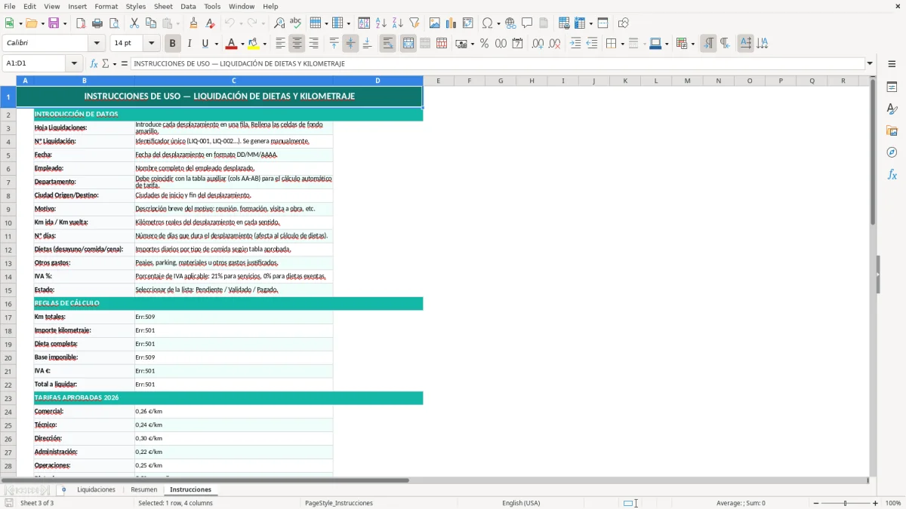Image resolution: width=906 pixels, height=509 pixels.
Task: Toggle Center Horizontally alignment
Action: point(297,44)
